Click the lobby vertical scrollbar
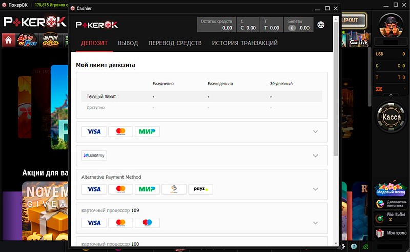 370,76
